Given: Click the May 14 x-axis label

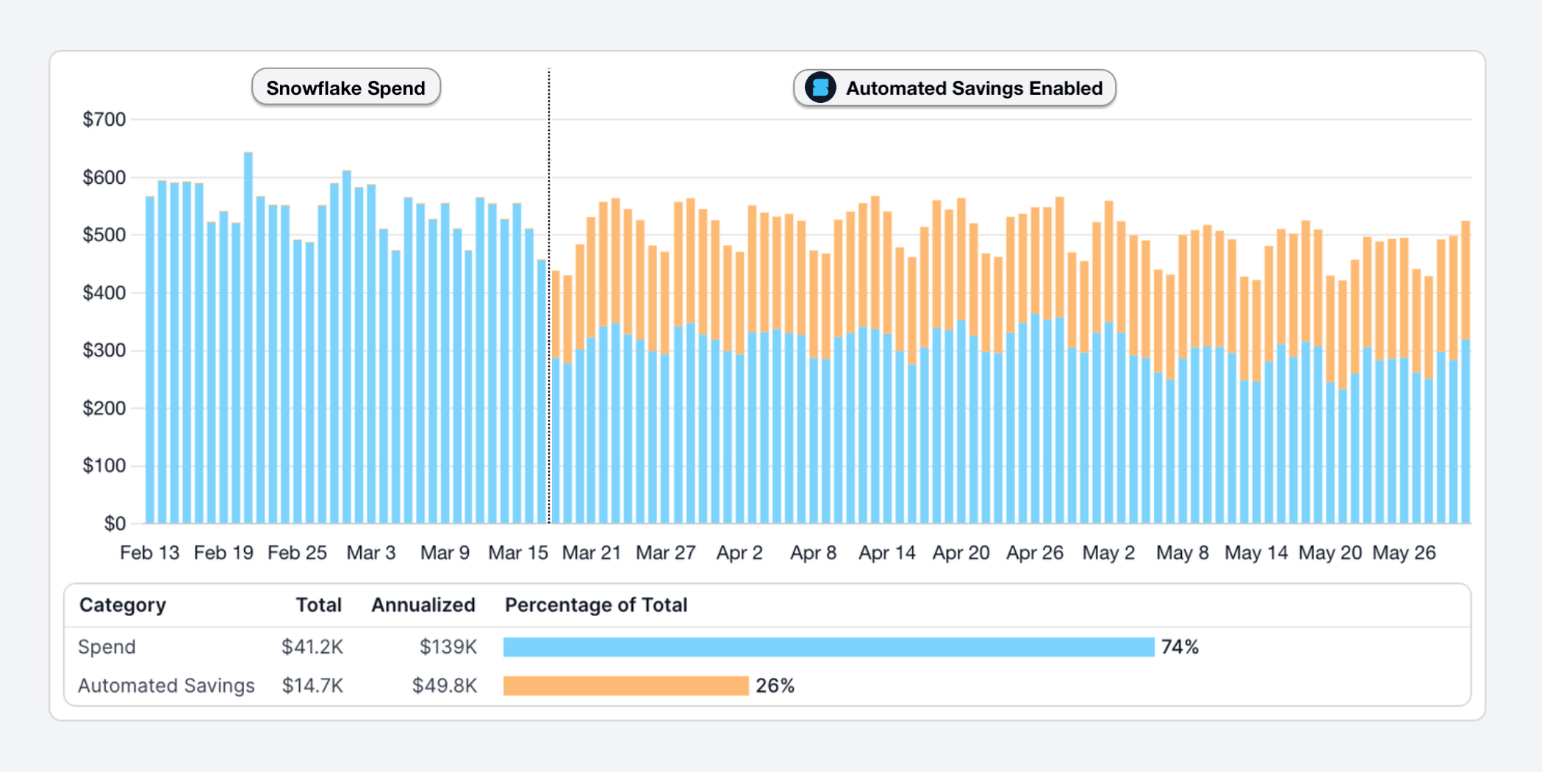Looking at the screenshot, I should [1256, 552].
